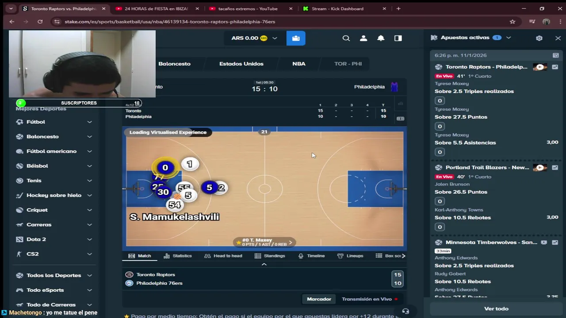Expand the Baloncesto sidebar section

pos(89,136)
